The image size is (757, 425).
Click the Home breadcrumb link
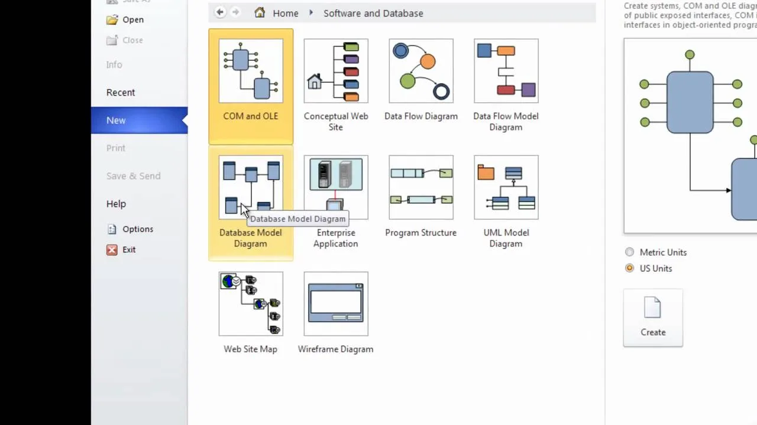tap(286, 13)
